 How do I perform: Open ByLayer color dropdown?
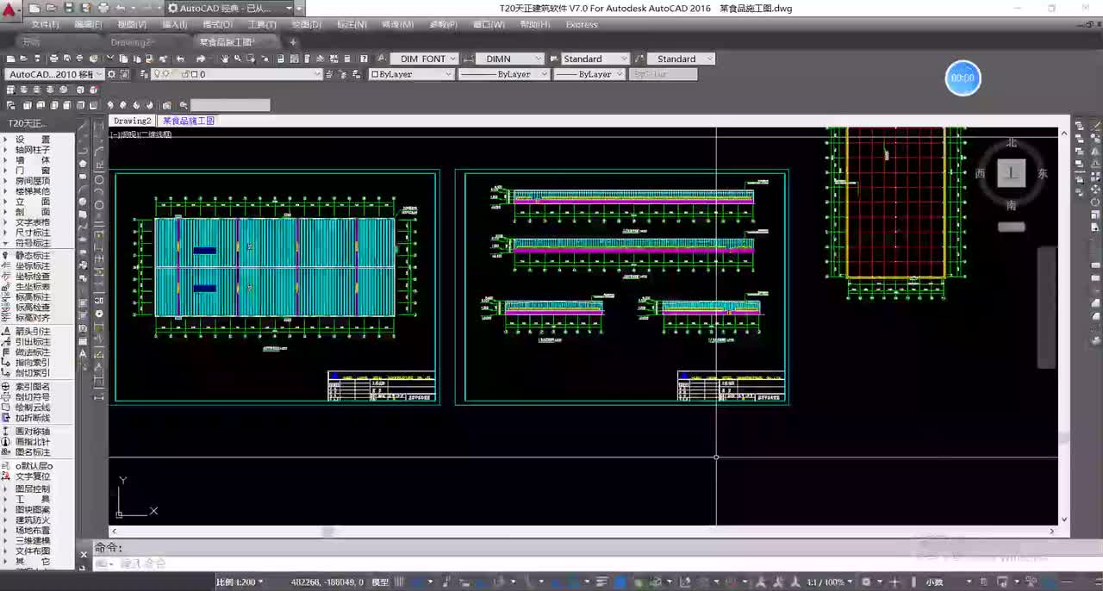point(411,74)
